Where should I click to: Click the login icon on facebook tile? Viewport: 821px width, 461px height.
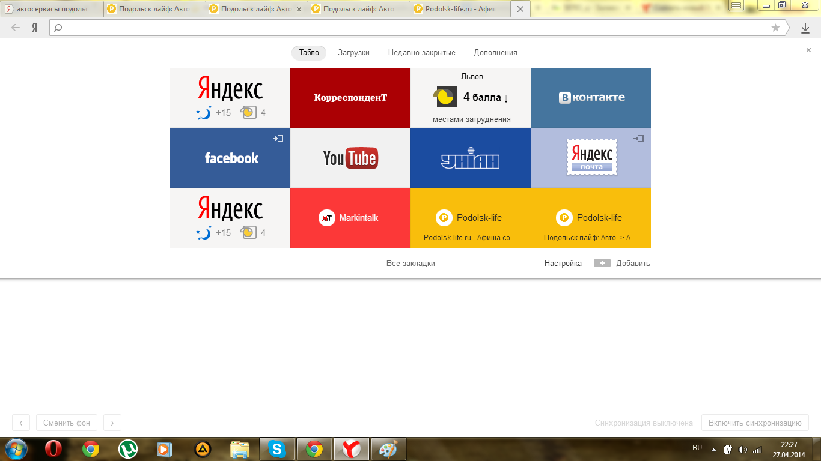click(x=278, y=139)
